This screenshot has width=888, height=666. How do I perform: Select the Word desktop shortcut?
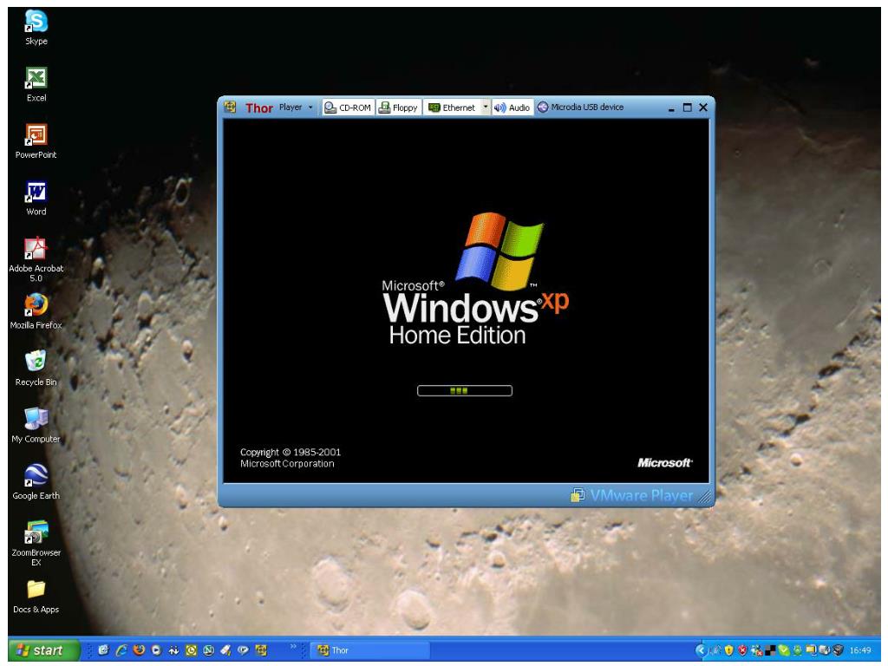(36, 199)
